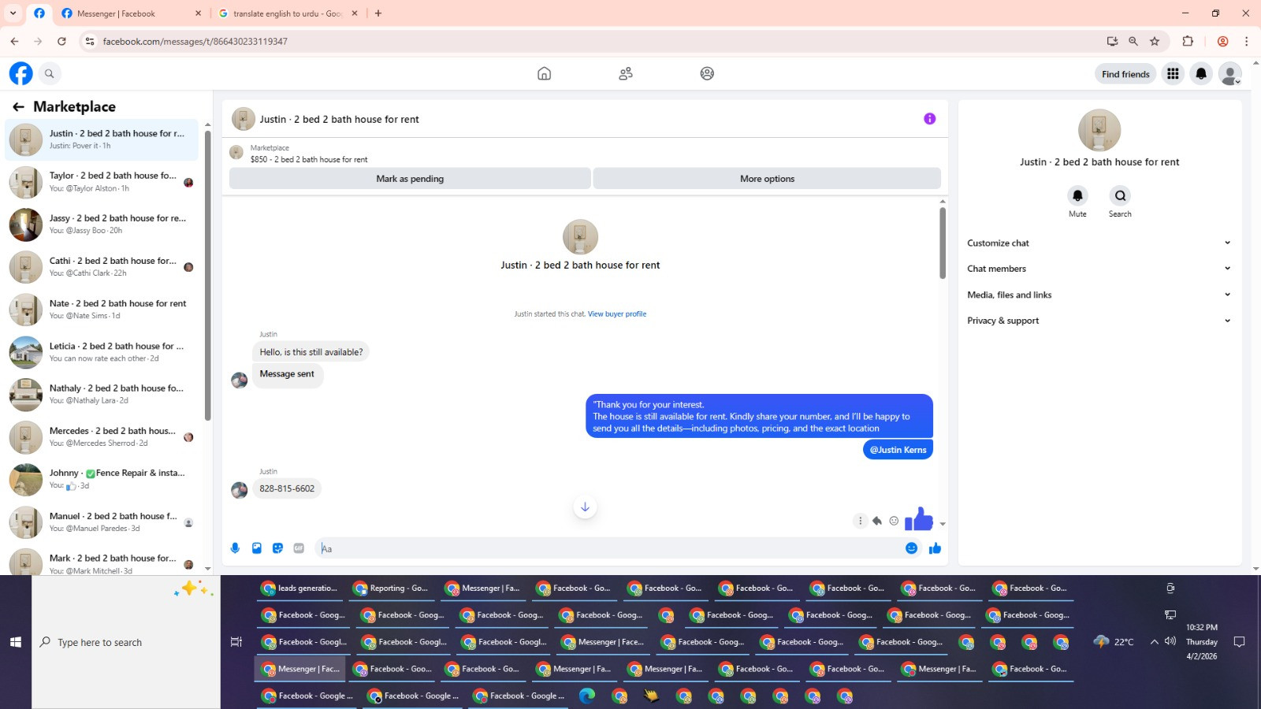Screen dimensions: 1261x709
Task: Open the Chrome profile icon
Action: tap(1222, 41)
